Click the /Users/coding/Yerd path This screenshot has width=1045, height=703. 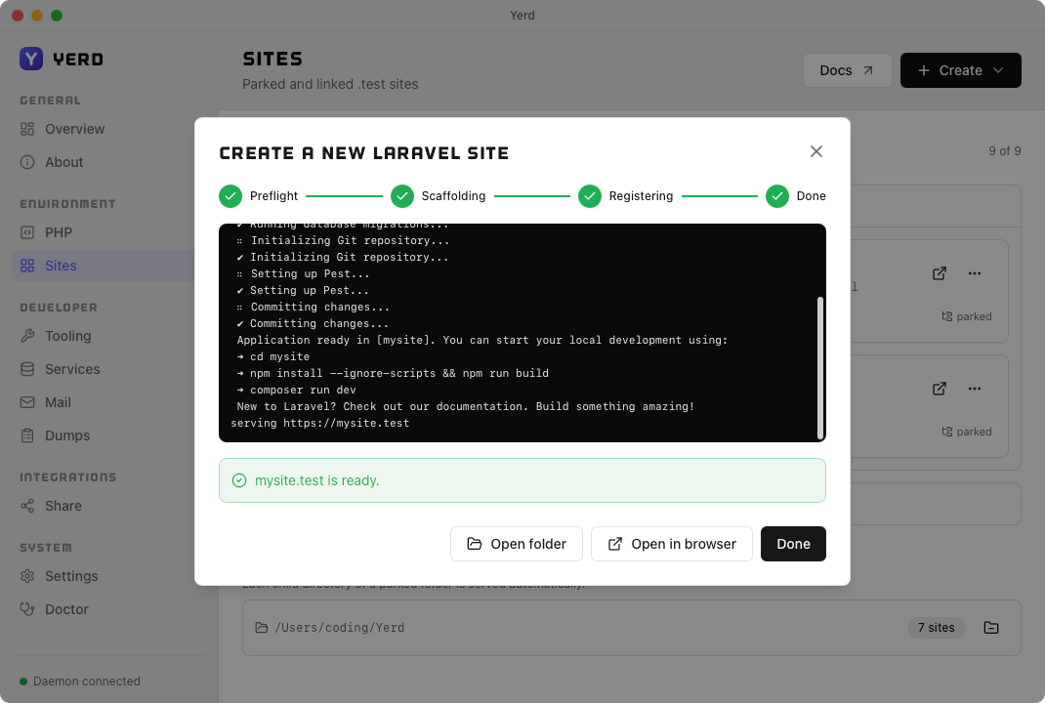pos(339,628)
